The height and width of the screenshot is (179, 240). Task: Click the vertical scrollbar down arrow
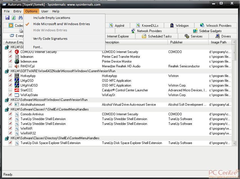pos(234,143)
